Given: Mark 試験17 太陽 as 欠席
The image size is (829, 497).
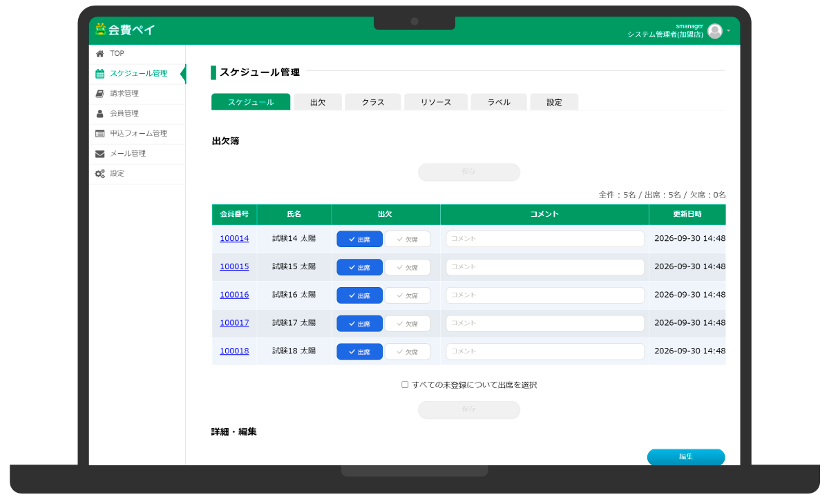Looking at the screenshot, I should [407, 324].
